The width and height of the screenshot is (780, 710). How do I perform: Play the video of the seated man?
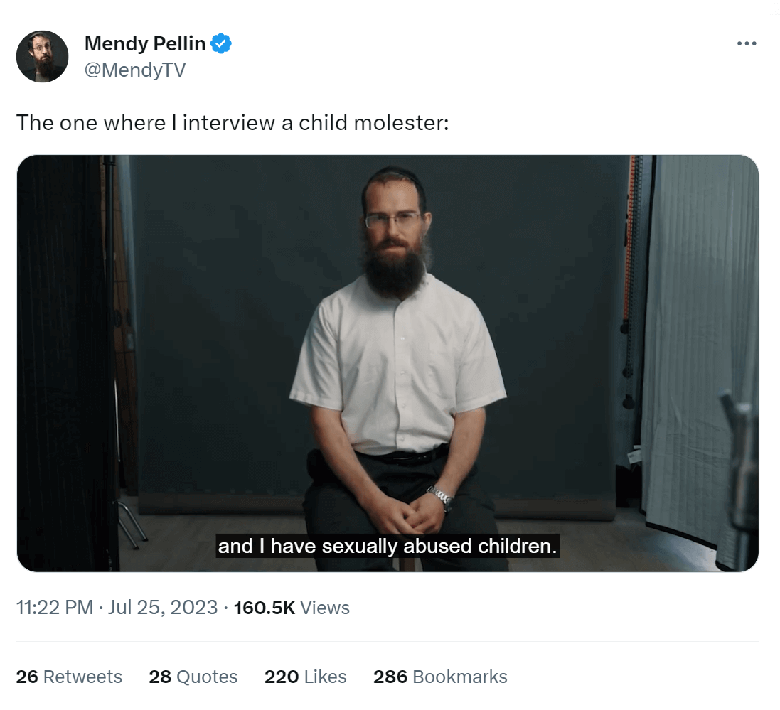[388, 362]
